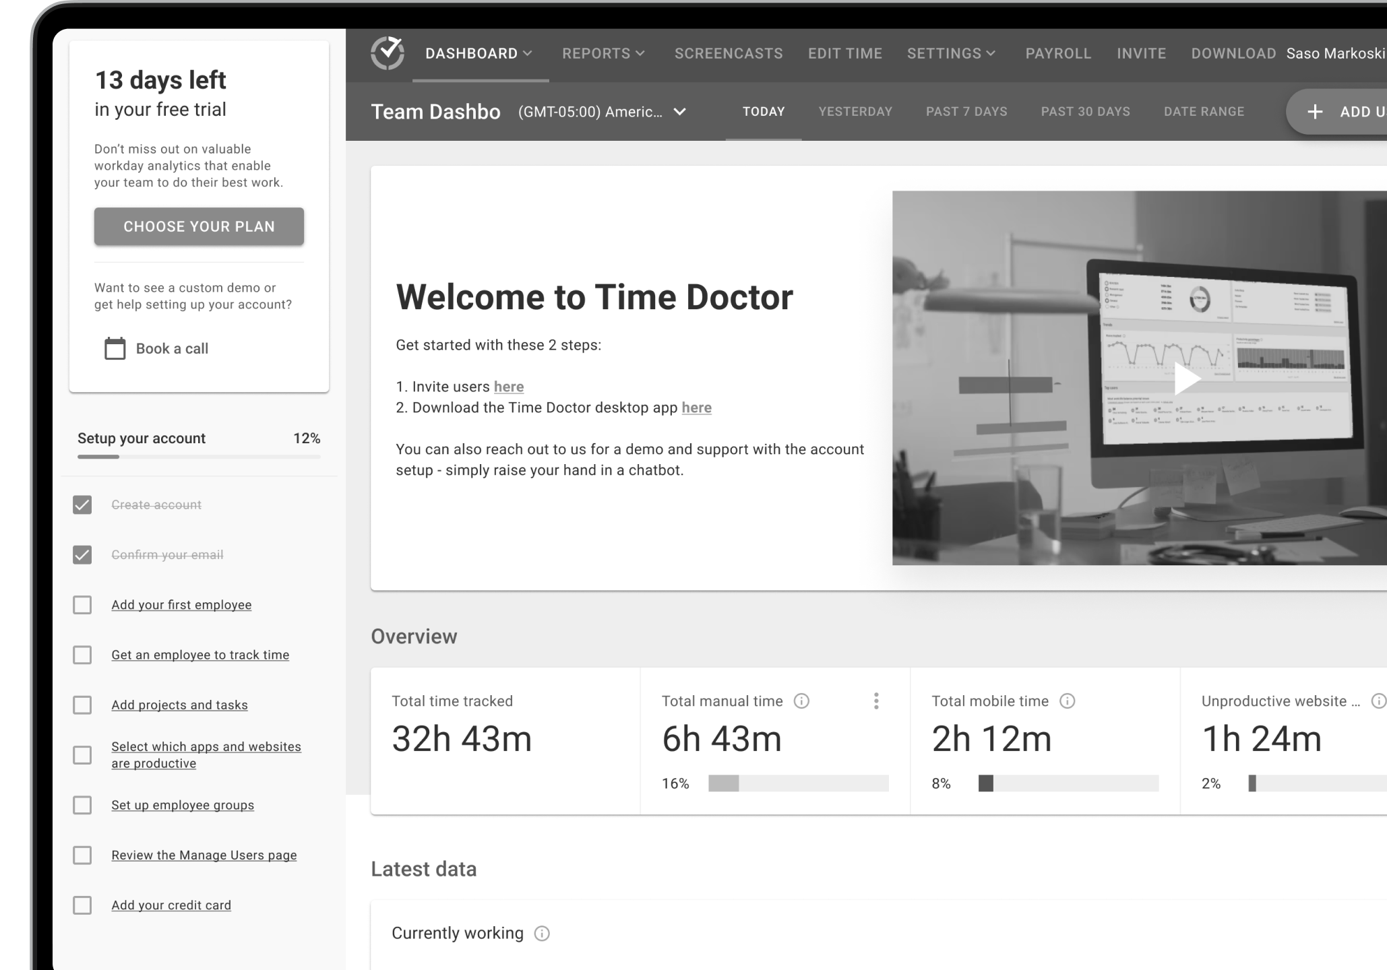Open the Get an employee to track time link
The height and width of the screenshot is (970, 1387).
[x=200, y=655]
